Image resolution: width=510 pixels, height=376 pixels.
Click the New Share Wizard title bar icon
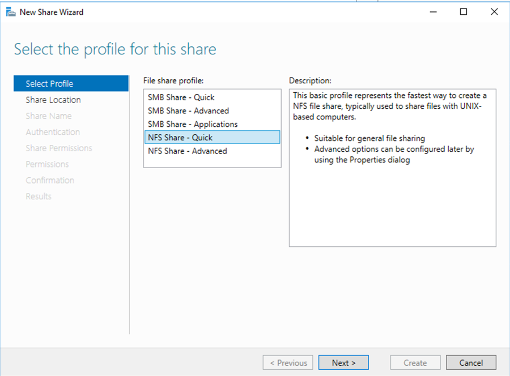11,12
